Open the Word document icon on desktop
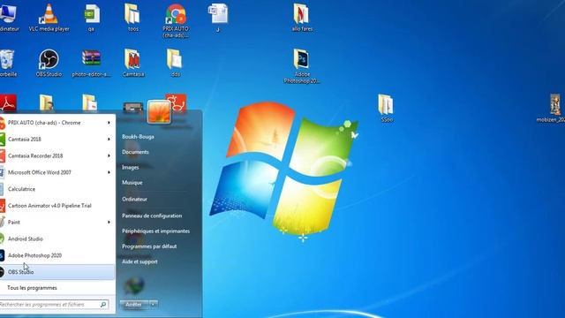Image resolution: width=565 pixels, height=318 pixels. pyautogui.click(x=218, y=18)
